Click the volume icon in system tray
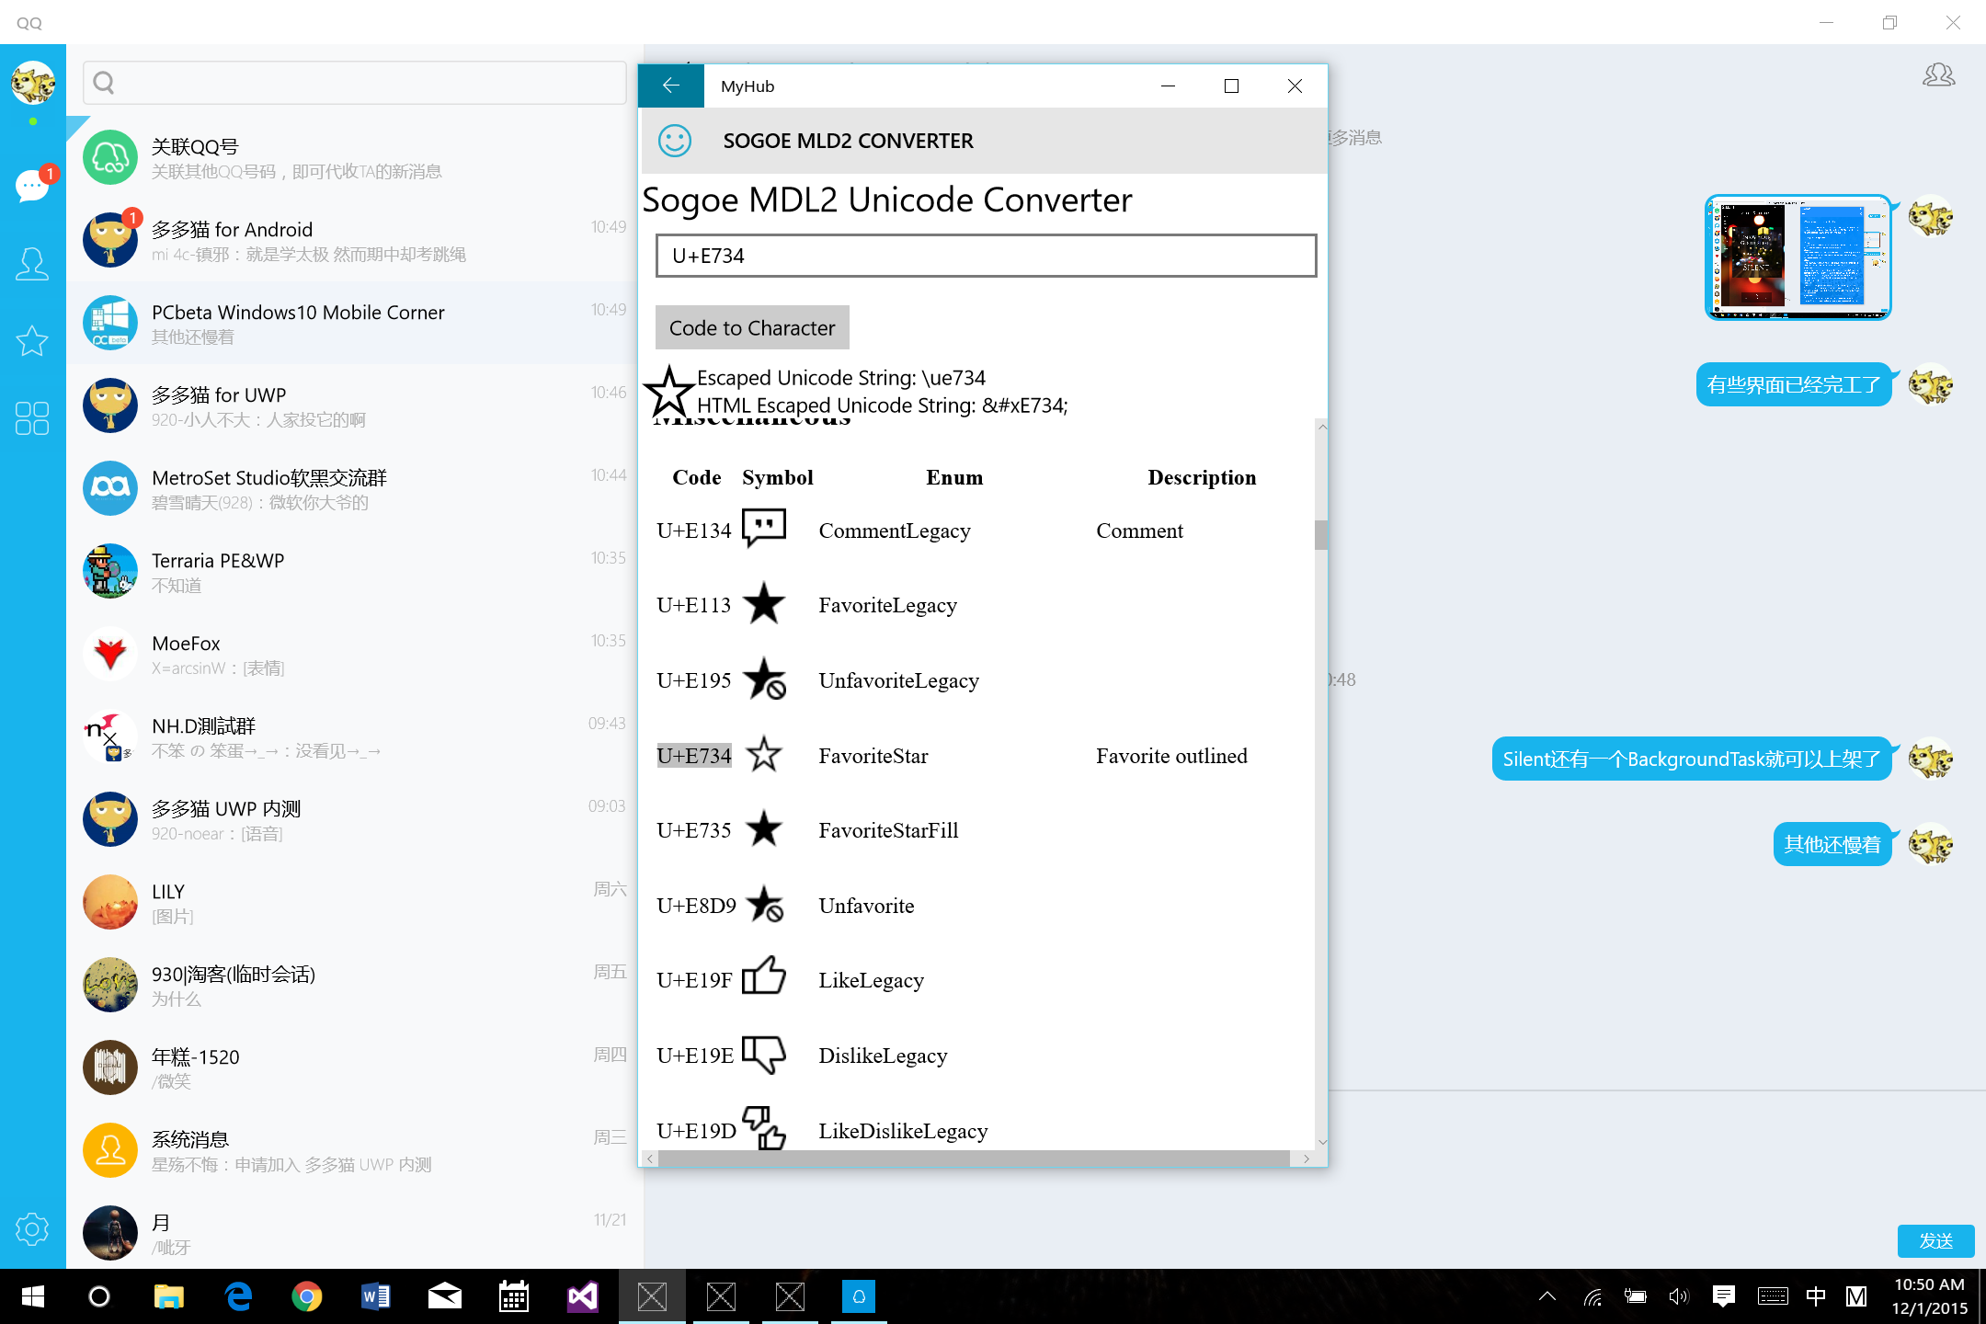The height and width of the screenshot is (1324, 1986). (1679, 1296)
